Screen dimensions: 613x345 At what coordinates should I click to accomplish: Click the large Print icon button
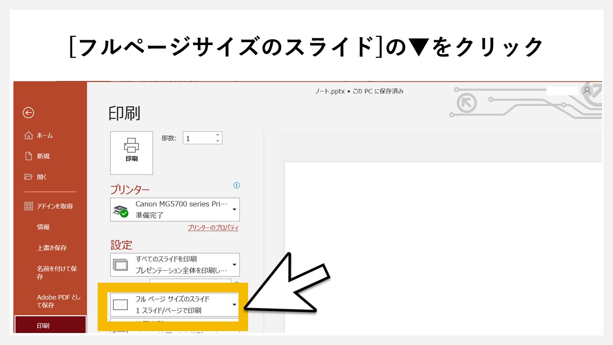[x=131, y=152]
